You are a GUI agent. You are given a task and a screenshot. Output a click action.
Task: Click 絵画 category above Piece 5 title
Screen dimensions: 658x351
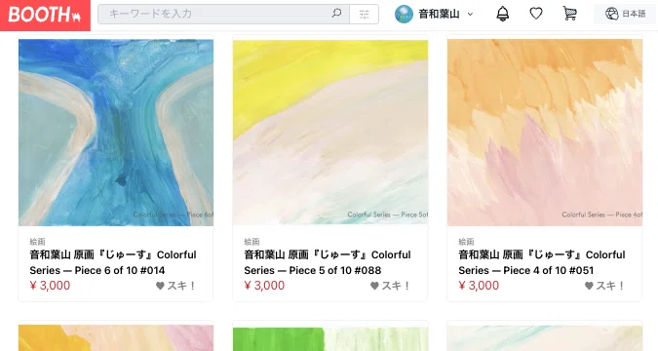252,242
